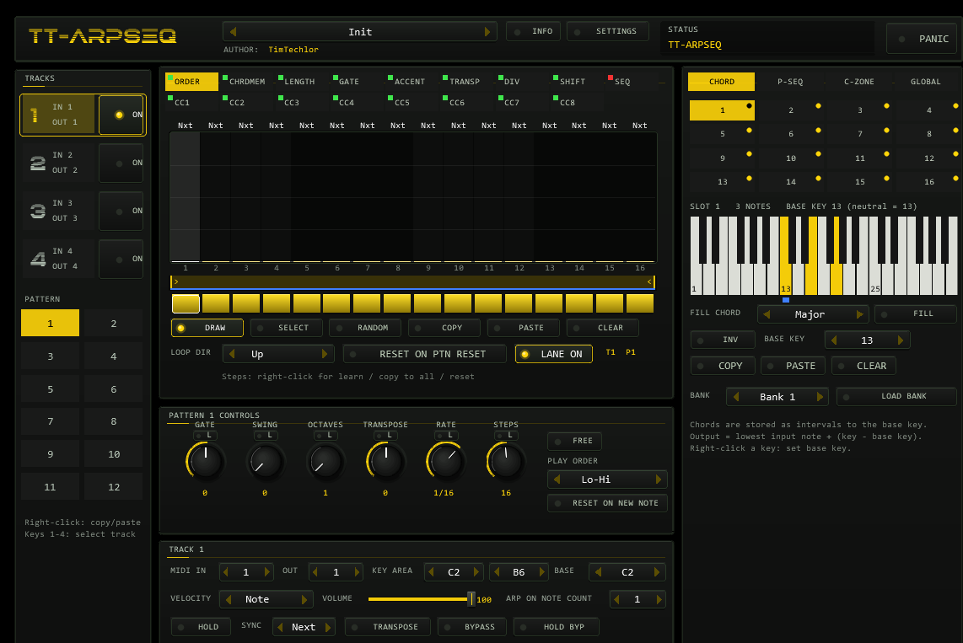Select next bank with Bank 1 right arrow
Viewport: 963px width, 643px height.
pyautogui.click(x=820, y=397)
